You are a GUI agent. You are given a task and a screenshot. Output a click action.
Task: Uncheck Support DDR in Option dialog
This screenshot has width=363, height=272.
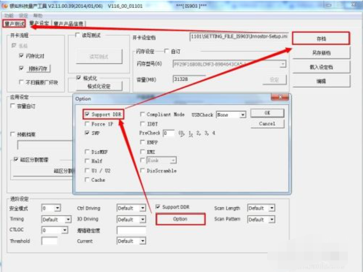tap(87, 114)
